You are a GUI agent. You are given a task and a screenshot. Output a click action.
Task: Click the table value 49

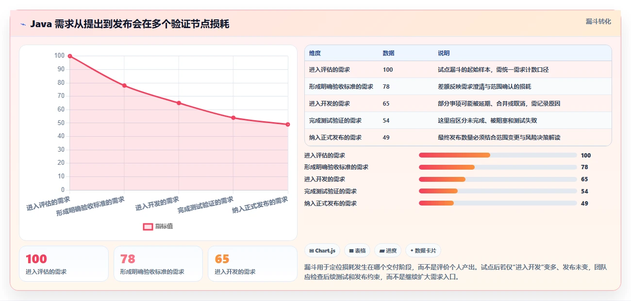click(x=386, y=138)
